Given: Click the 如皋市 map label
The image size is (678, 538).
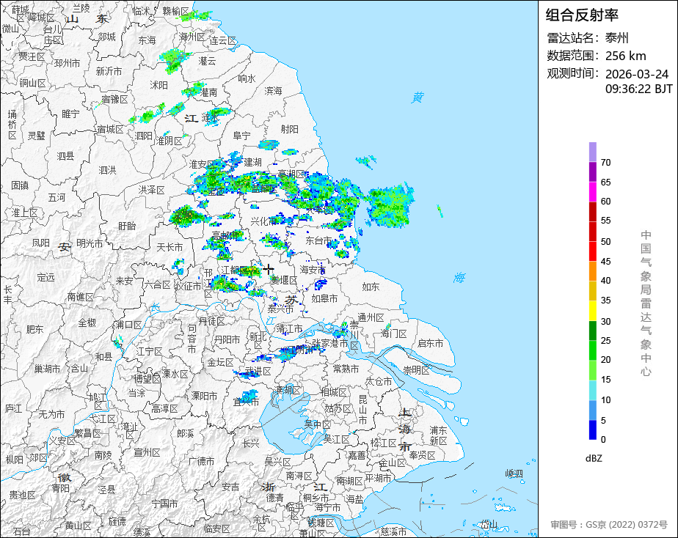Looking at the screenshot, I should [324, 298].
